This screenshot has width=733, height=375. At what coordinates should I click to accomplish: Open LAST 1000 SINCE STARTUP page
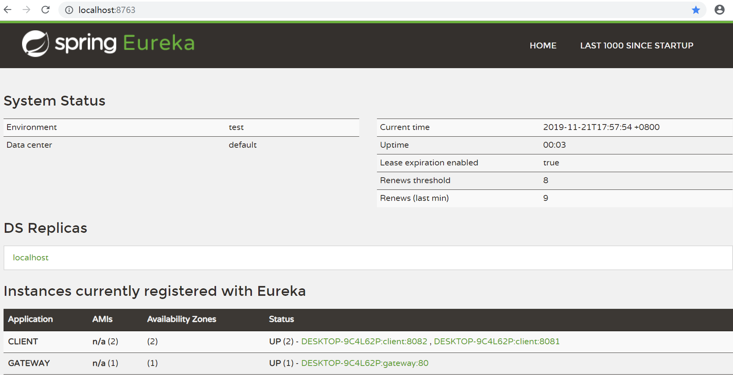[636, 46]
